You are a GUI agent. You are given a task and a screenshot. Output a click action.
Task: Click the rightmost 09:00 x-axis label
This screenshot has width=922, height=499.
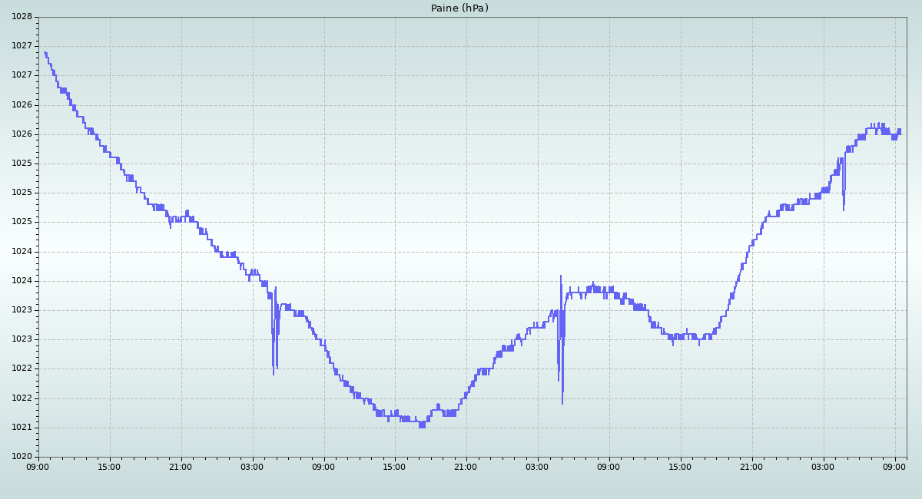pyautogui.click(x=895, y=466)
